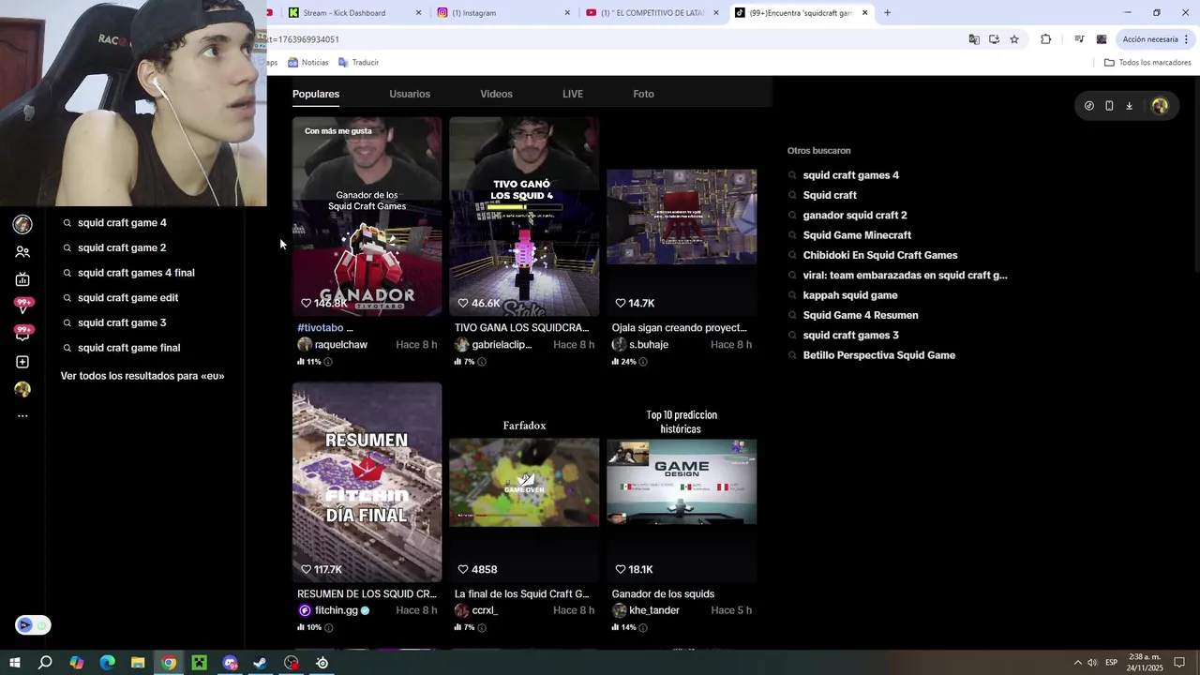Open the profile avatar in top-right pill
This screenshot has height=675, width=1200.
[x=1160, y=106]
